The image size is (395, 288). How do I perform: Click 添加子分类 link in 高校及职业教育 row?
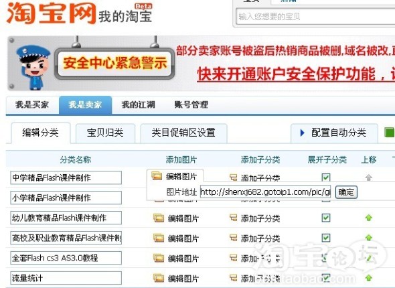260,238
